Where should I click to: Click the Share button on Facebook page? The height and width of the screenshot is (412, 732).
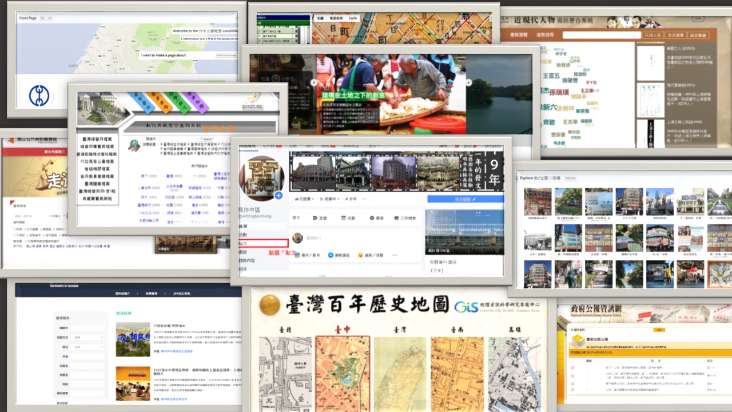tap(349, 199)
